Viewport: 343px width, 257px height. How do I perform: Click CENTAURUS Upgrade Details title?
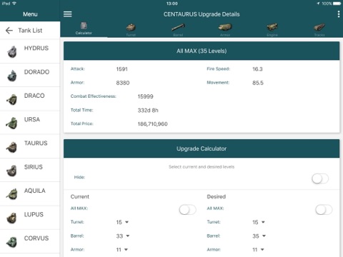[202, 14]
